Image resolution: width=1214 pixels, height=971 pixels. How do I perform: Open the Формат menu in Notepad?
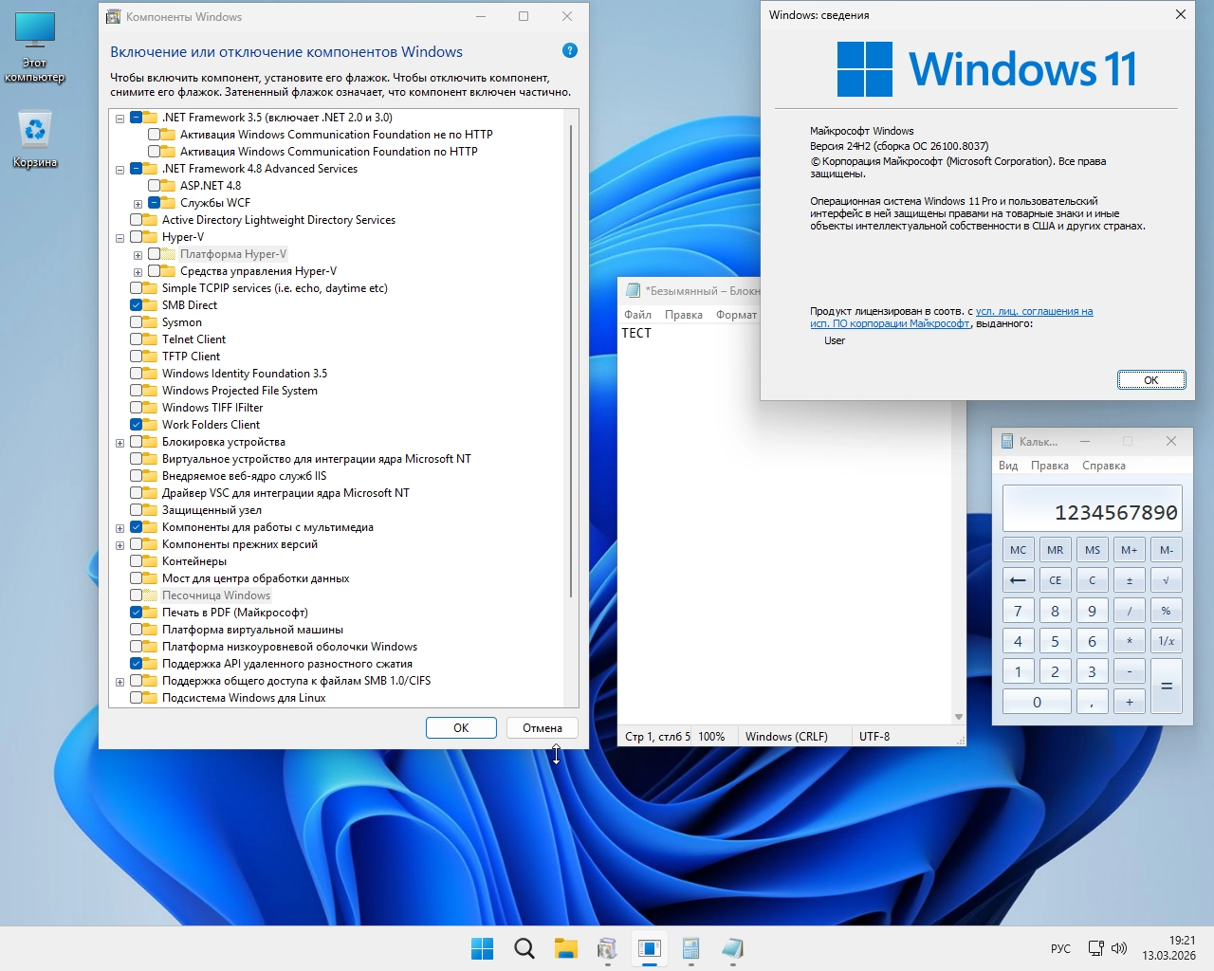point(736,315)
